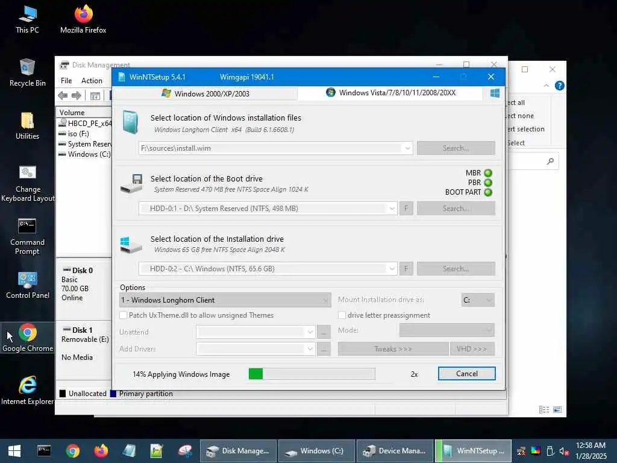Open Windows Longhorn Client edition dropdown
The height and width of the screenshot is (463, 617).
click(225, 300)
